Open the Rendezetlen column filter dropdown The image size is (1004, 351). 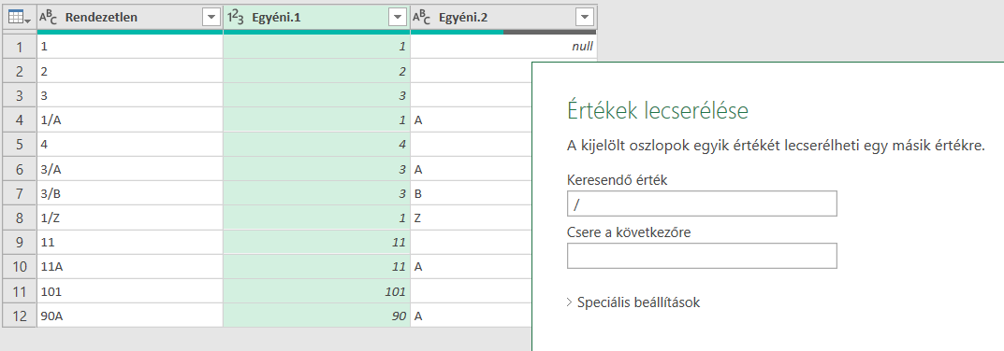point(211,18)
